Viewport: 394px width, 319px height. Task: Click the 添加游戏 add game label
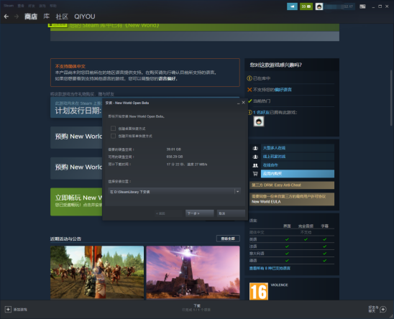click(x=20, y=310)
